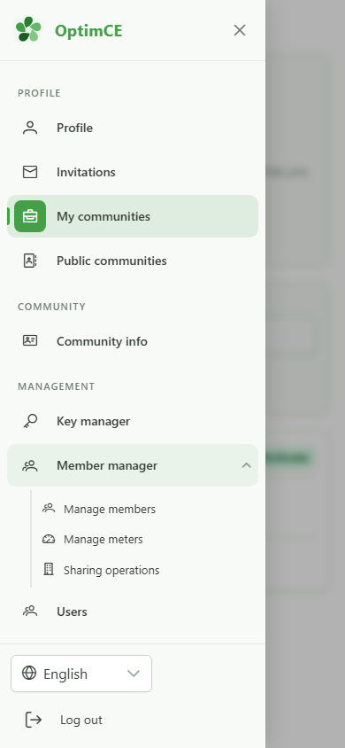Open Manage members submenu link
Screen dimensions: 345x748
click(x=110, y=509)
